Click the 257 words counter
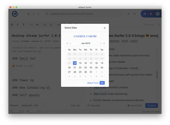 (x=149, y=25)
